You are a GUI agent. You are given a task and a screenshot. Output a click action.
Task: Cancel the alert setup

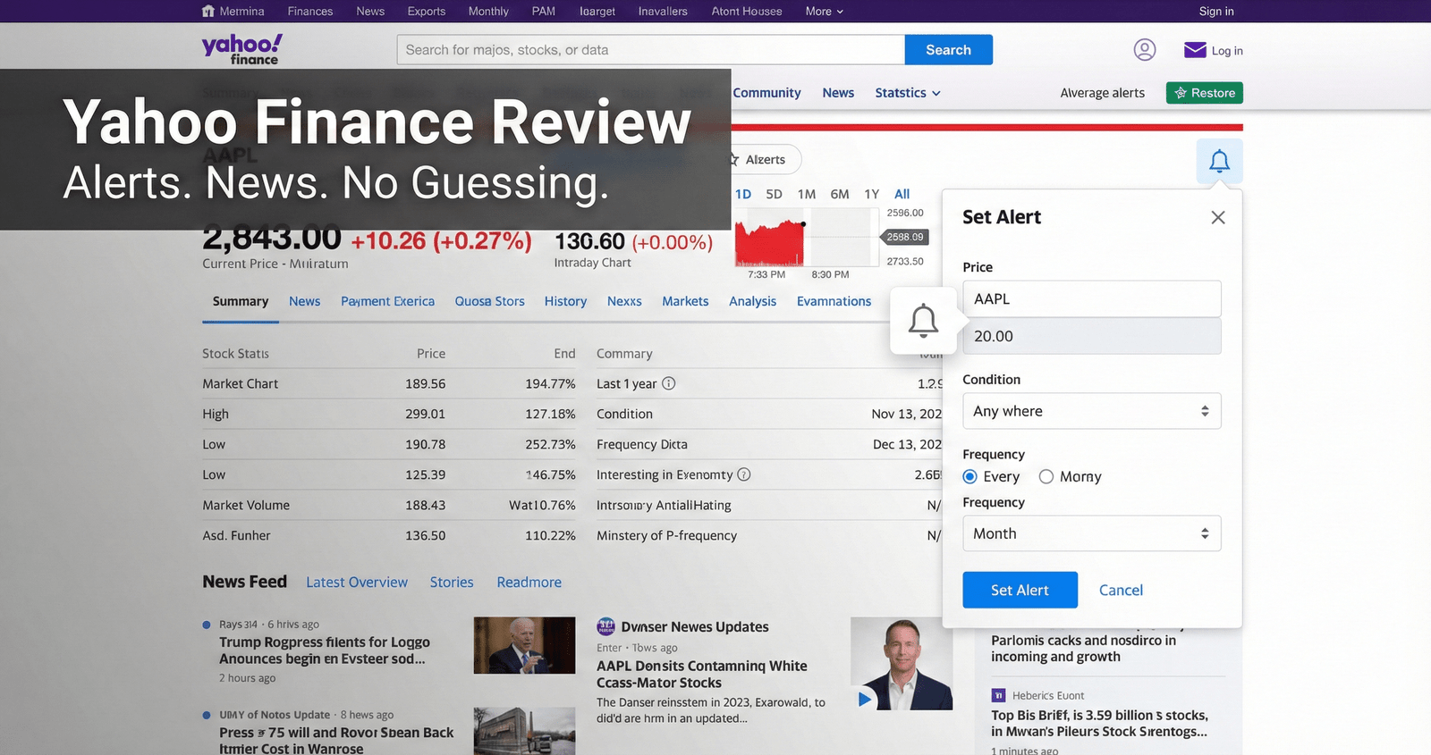tap(1121, 590)
